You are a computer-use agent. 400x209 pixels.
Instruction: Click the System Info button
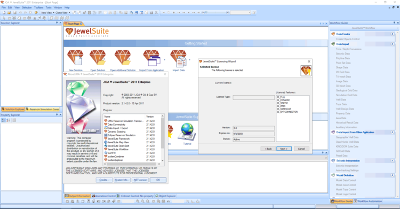point(122,180)
